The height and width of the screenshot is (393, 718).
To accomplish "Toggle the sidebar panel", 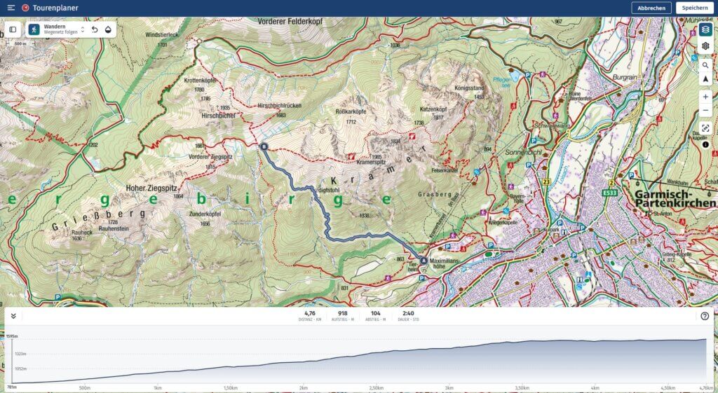I will click(x=13, y=29).
